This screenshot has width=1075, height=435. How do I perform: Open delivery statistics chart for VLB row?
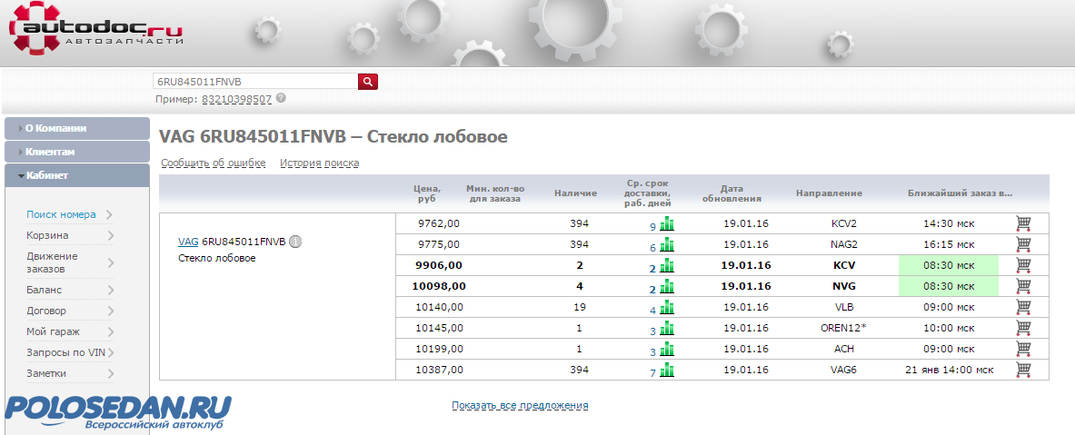pyautogui.click(x=668, y=307)
